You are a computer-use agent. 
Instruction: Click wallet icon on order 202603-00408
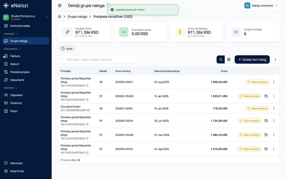point(266,135)
